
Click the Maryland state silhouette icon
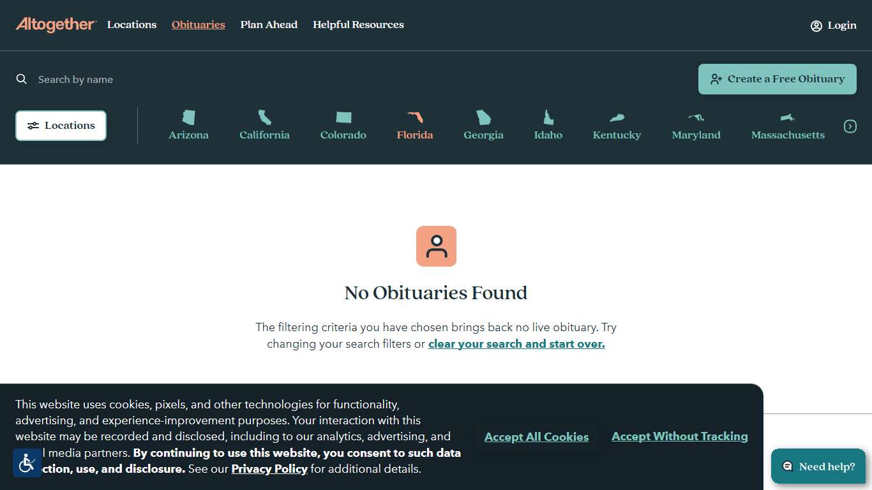696,117
